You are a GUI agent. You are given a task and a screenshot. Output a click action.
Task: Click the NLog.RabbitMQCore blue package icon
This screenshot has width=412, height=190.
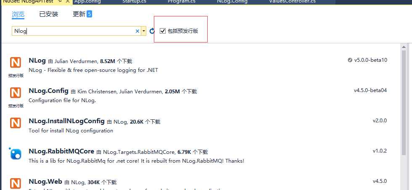tap(16, 153)
